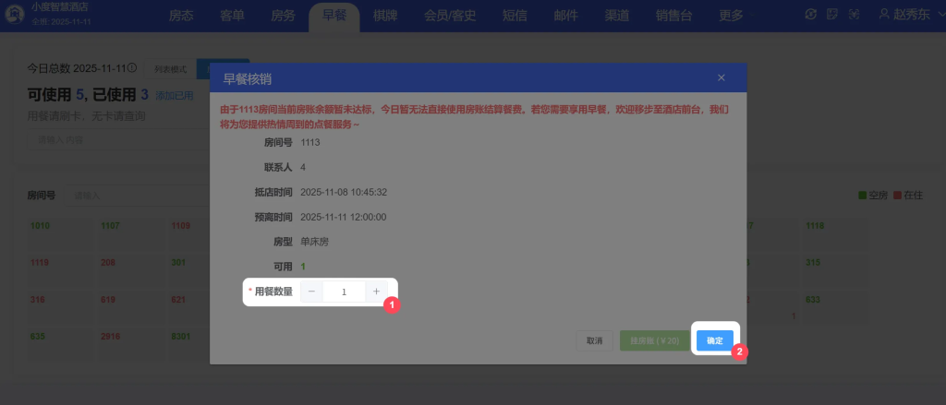Viewport: 946px width, 405px height.
Task: Click the info icon beside 今日总数 date
Action: coord(132,68)
